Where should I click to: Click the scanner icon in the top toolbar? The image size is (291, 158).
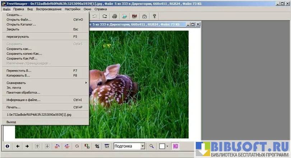[x=124, y=16]
